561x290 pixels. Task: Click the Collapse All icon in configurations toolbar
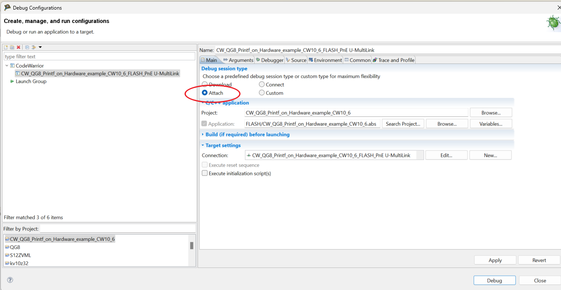click(x=27, y=47)
